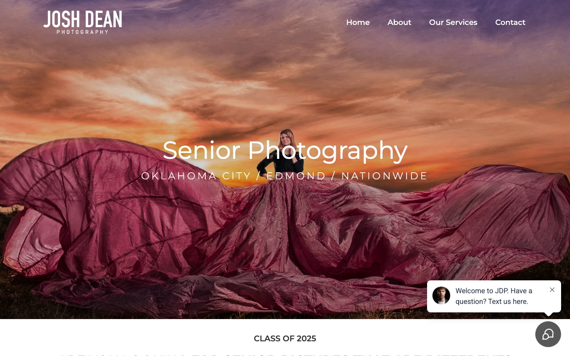Open the About page
570x356 pixels.
pyautogui.click(x=399, y=22)
